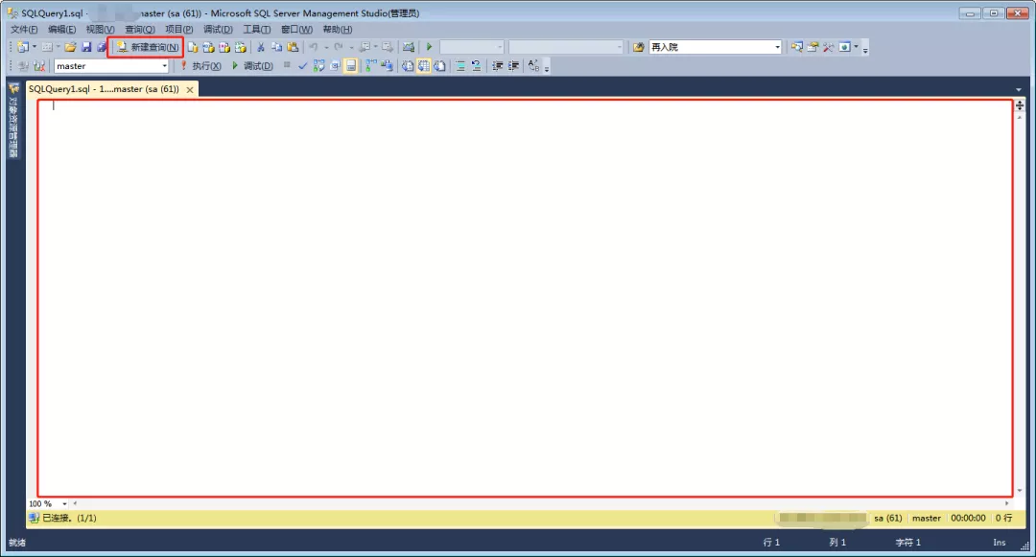Viewport: 1036px width, 557px height.
Task: Click the Decrease Indent icon
Action: click(498, 66)
